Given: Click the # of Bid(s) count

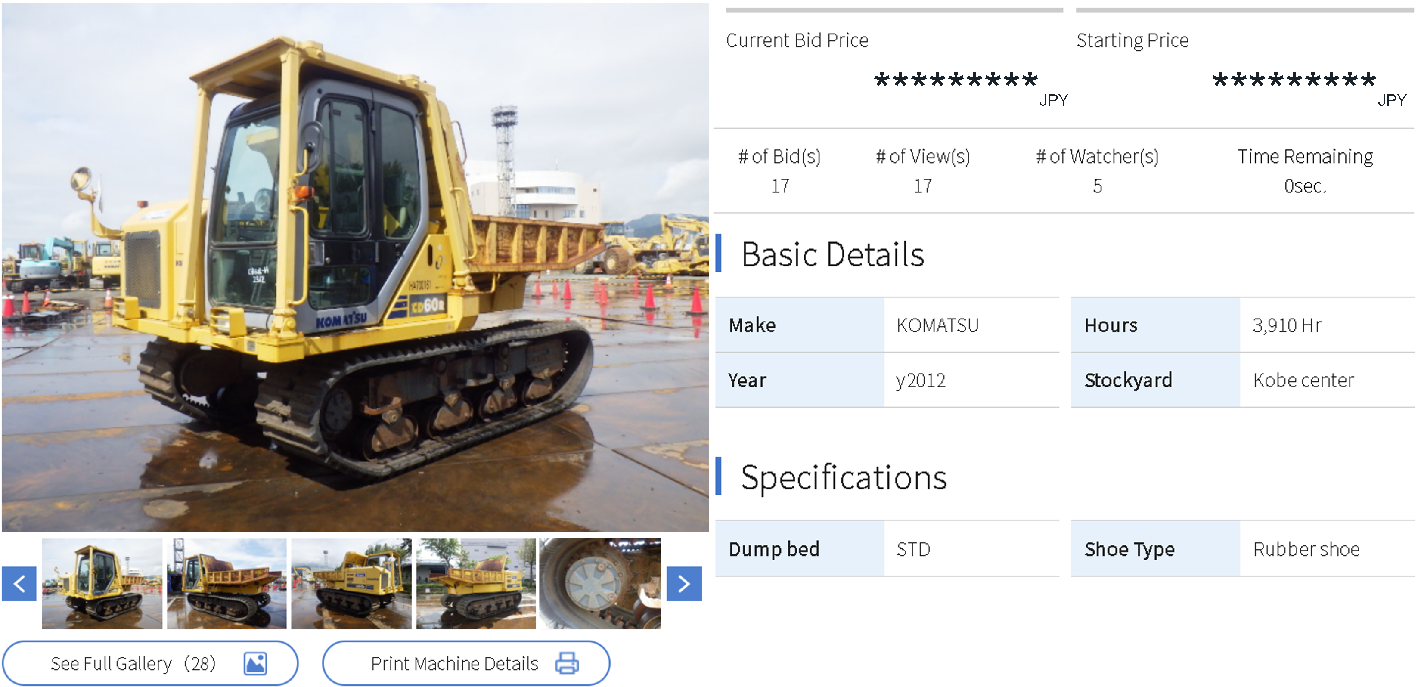Looking at the screenshot, I should coord(780,186).
